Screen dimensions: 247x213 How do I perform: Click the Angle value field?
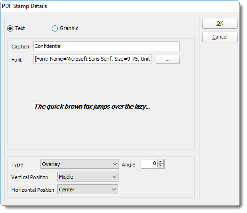point(149,164)
